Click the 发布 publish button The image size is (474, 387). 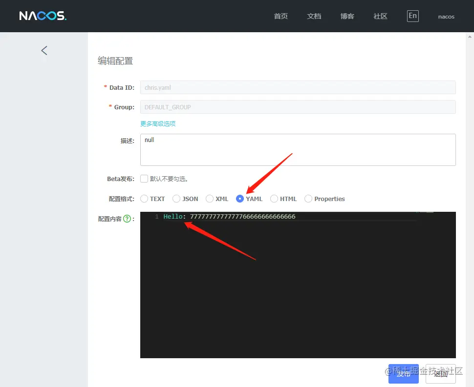coord(403,374)
